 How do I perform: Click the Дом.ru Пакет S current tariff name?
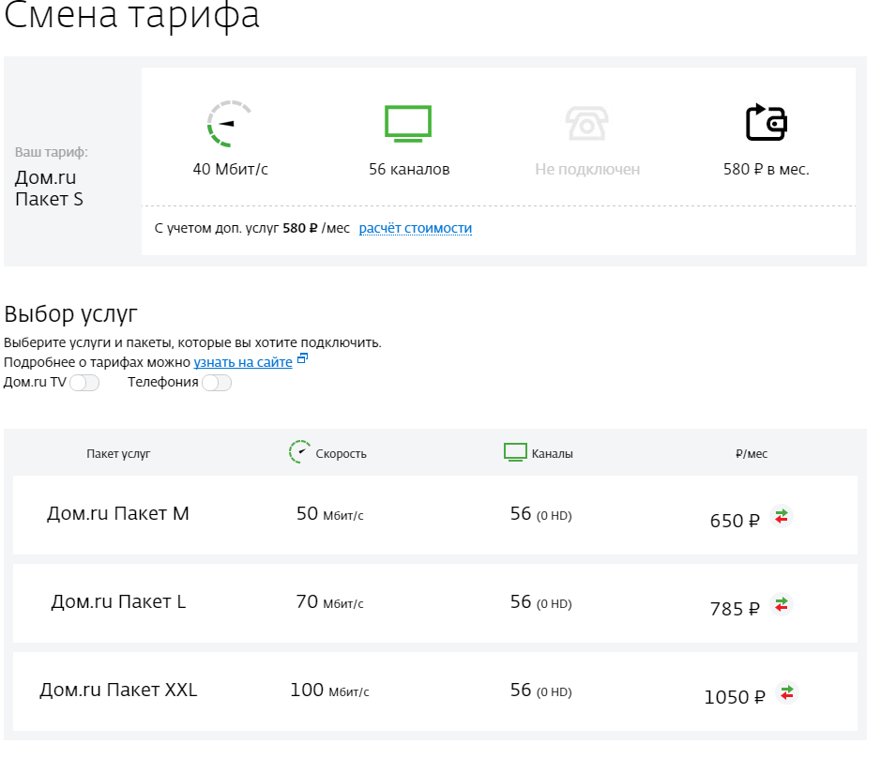49,189
